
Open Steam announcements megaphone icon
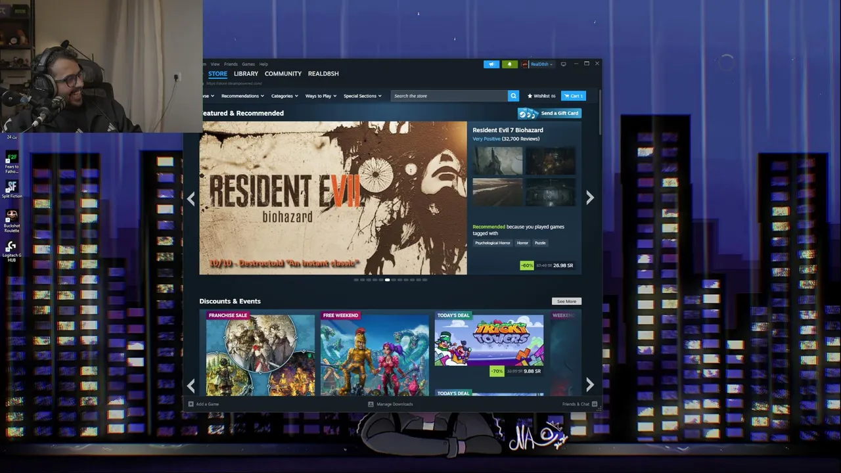(491, 64)
